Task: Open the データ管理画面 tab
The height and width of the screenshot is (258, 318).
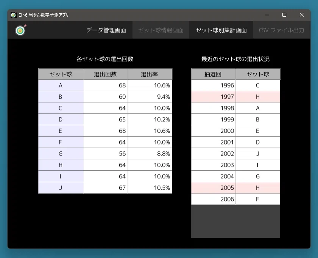Action: 106,30
